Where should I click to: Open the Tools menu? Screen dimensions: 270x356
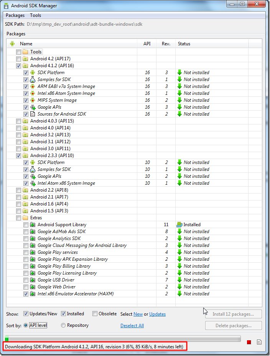35,15
